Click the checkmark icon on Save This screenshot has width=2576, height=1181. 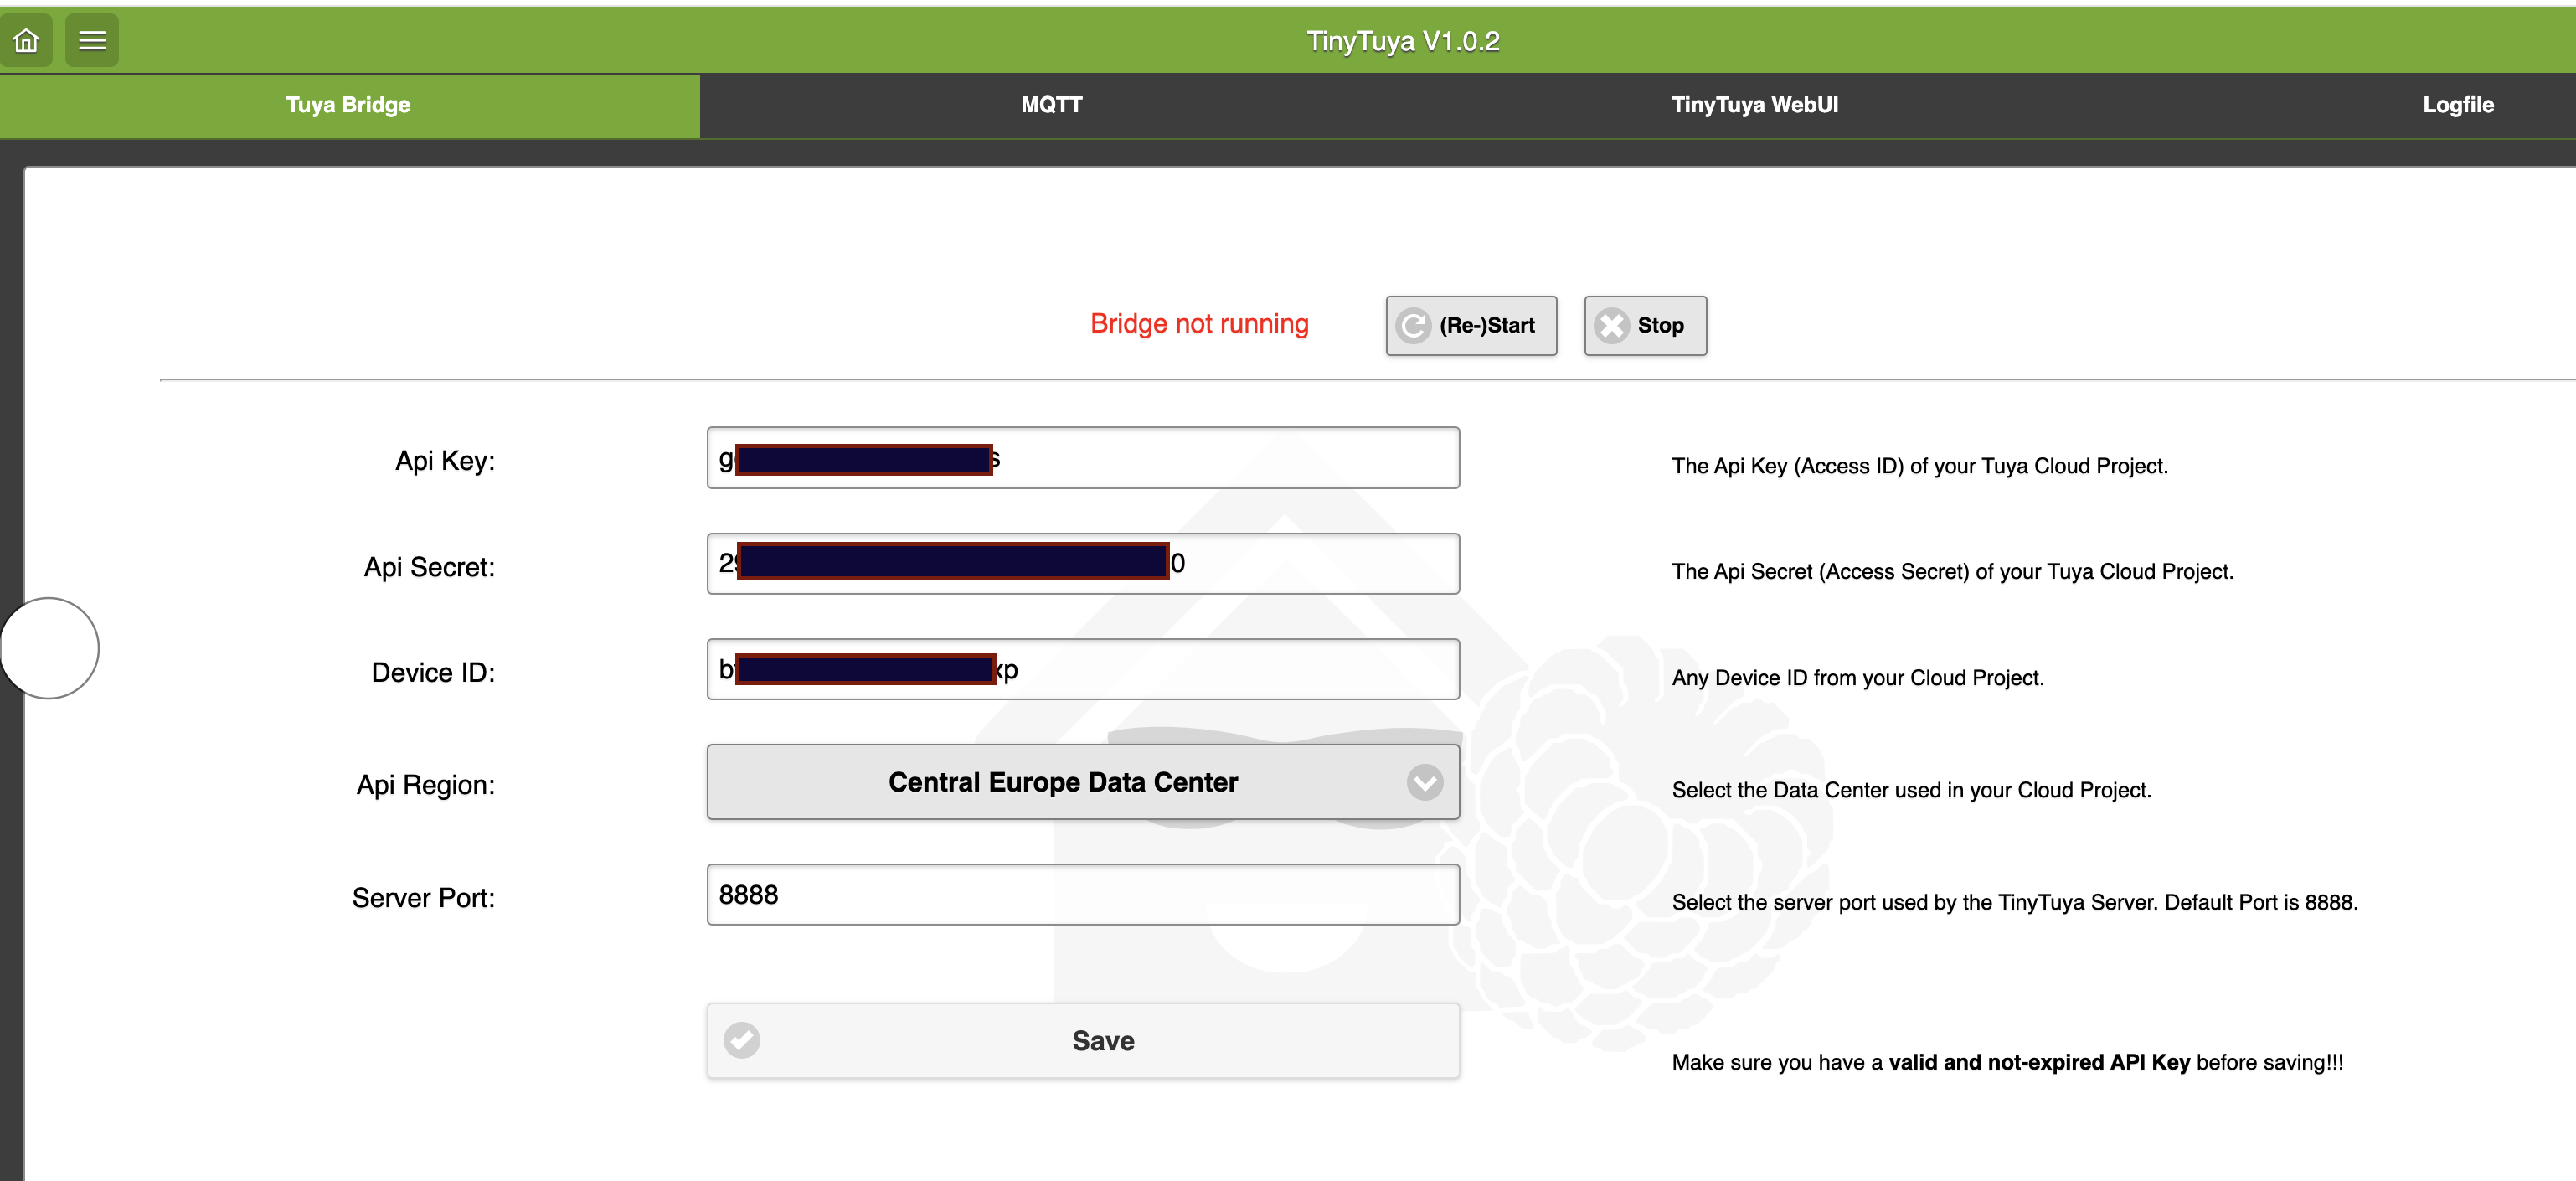click(x=742, y=1040)
